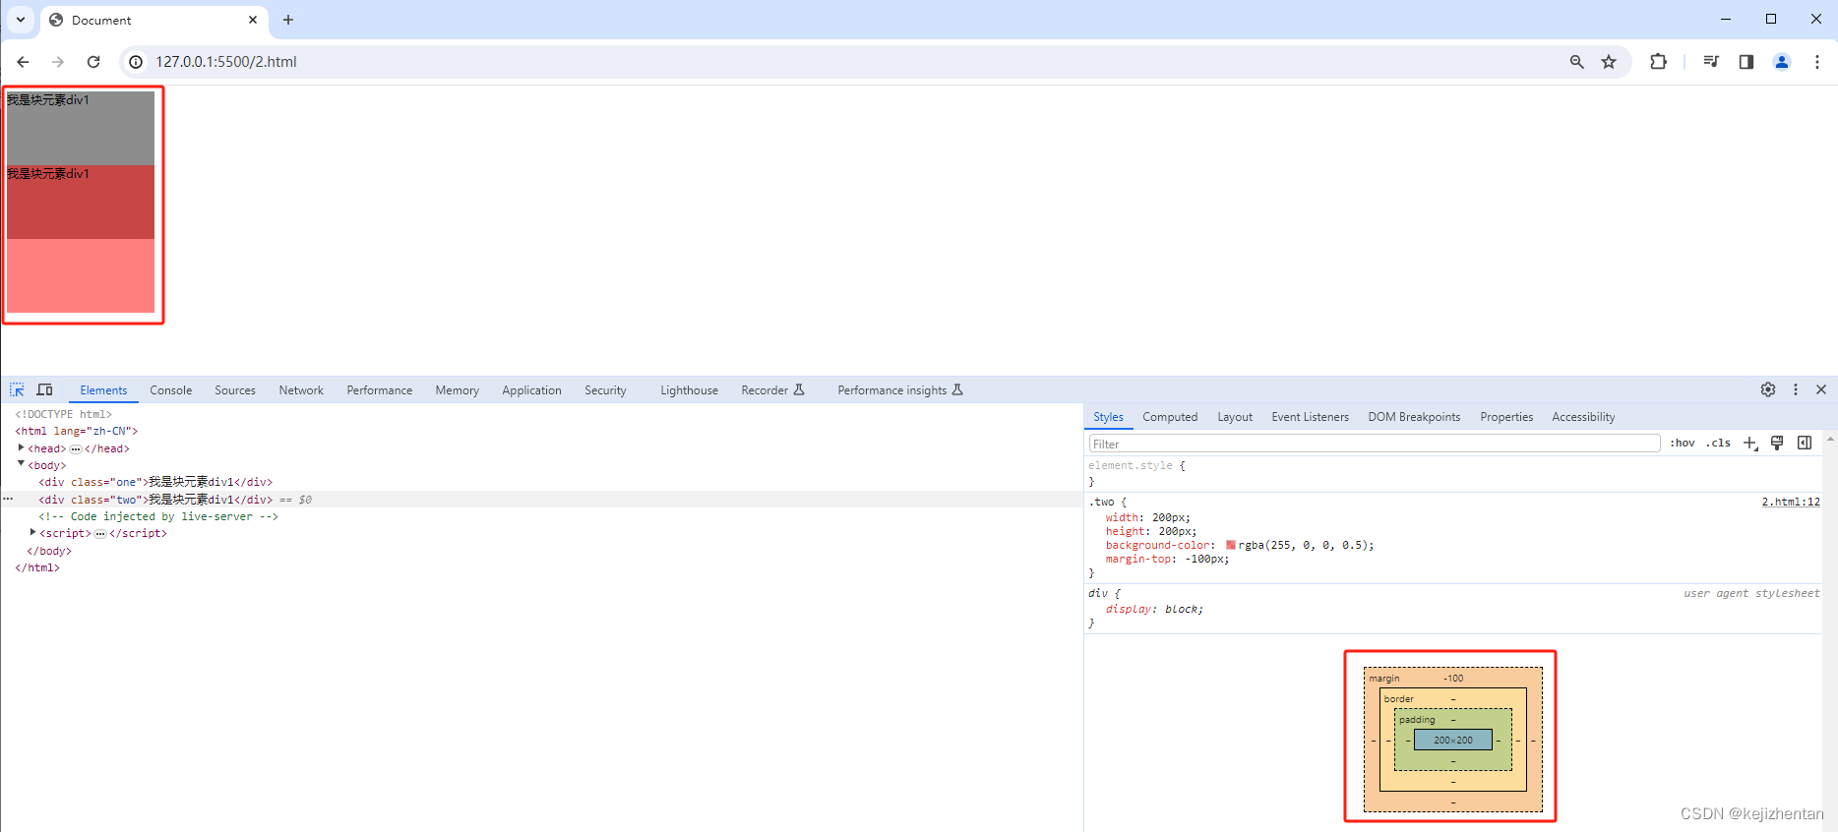The height and width of the screenshot is (832, 1838).
Task: Expand the script element node
Action: click(x=32, y=533)
